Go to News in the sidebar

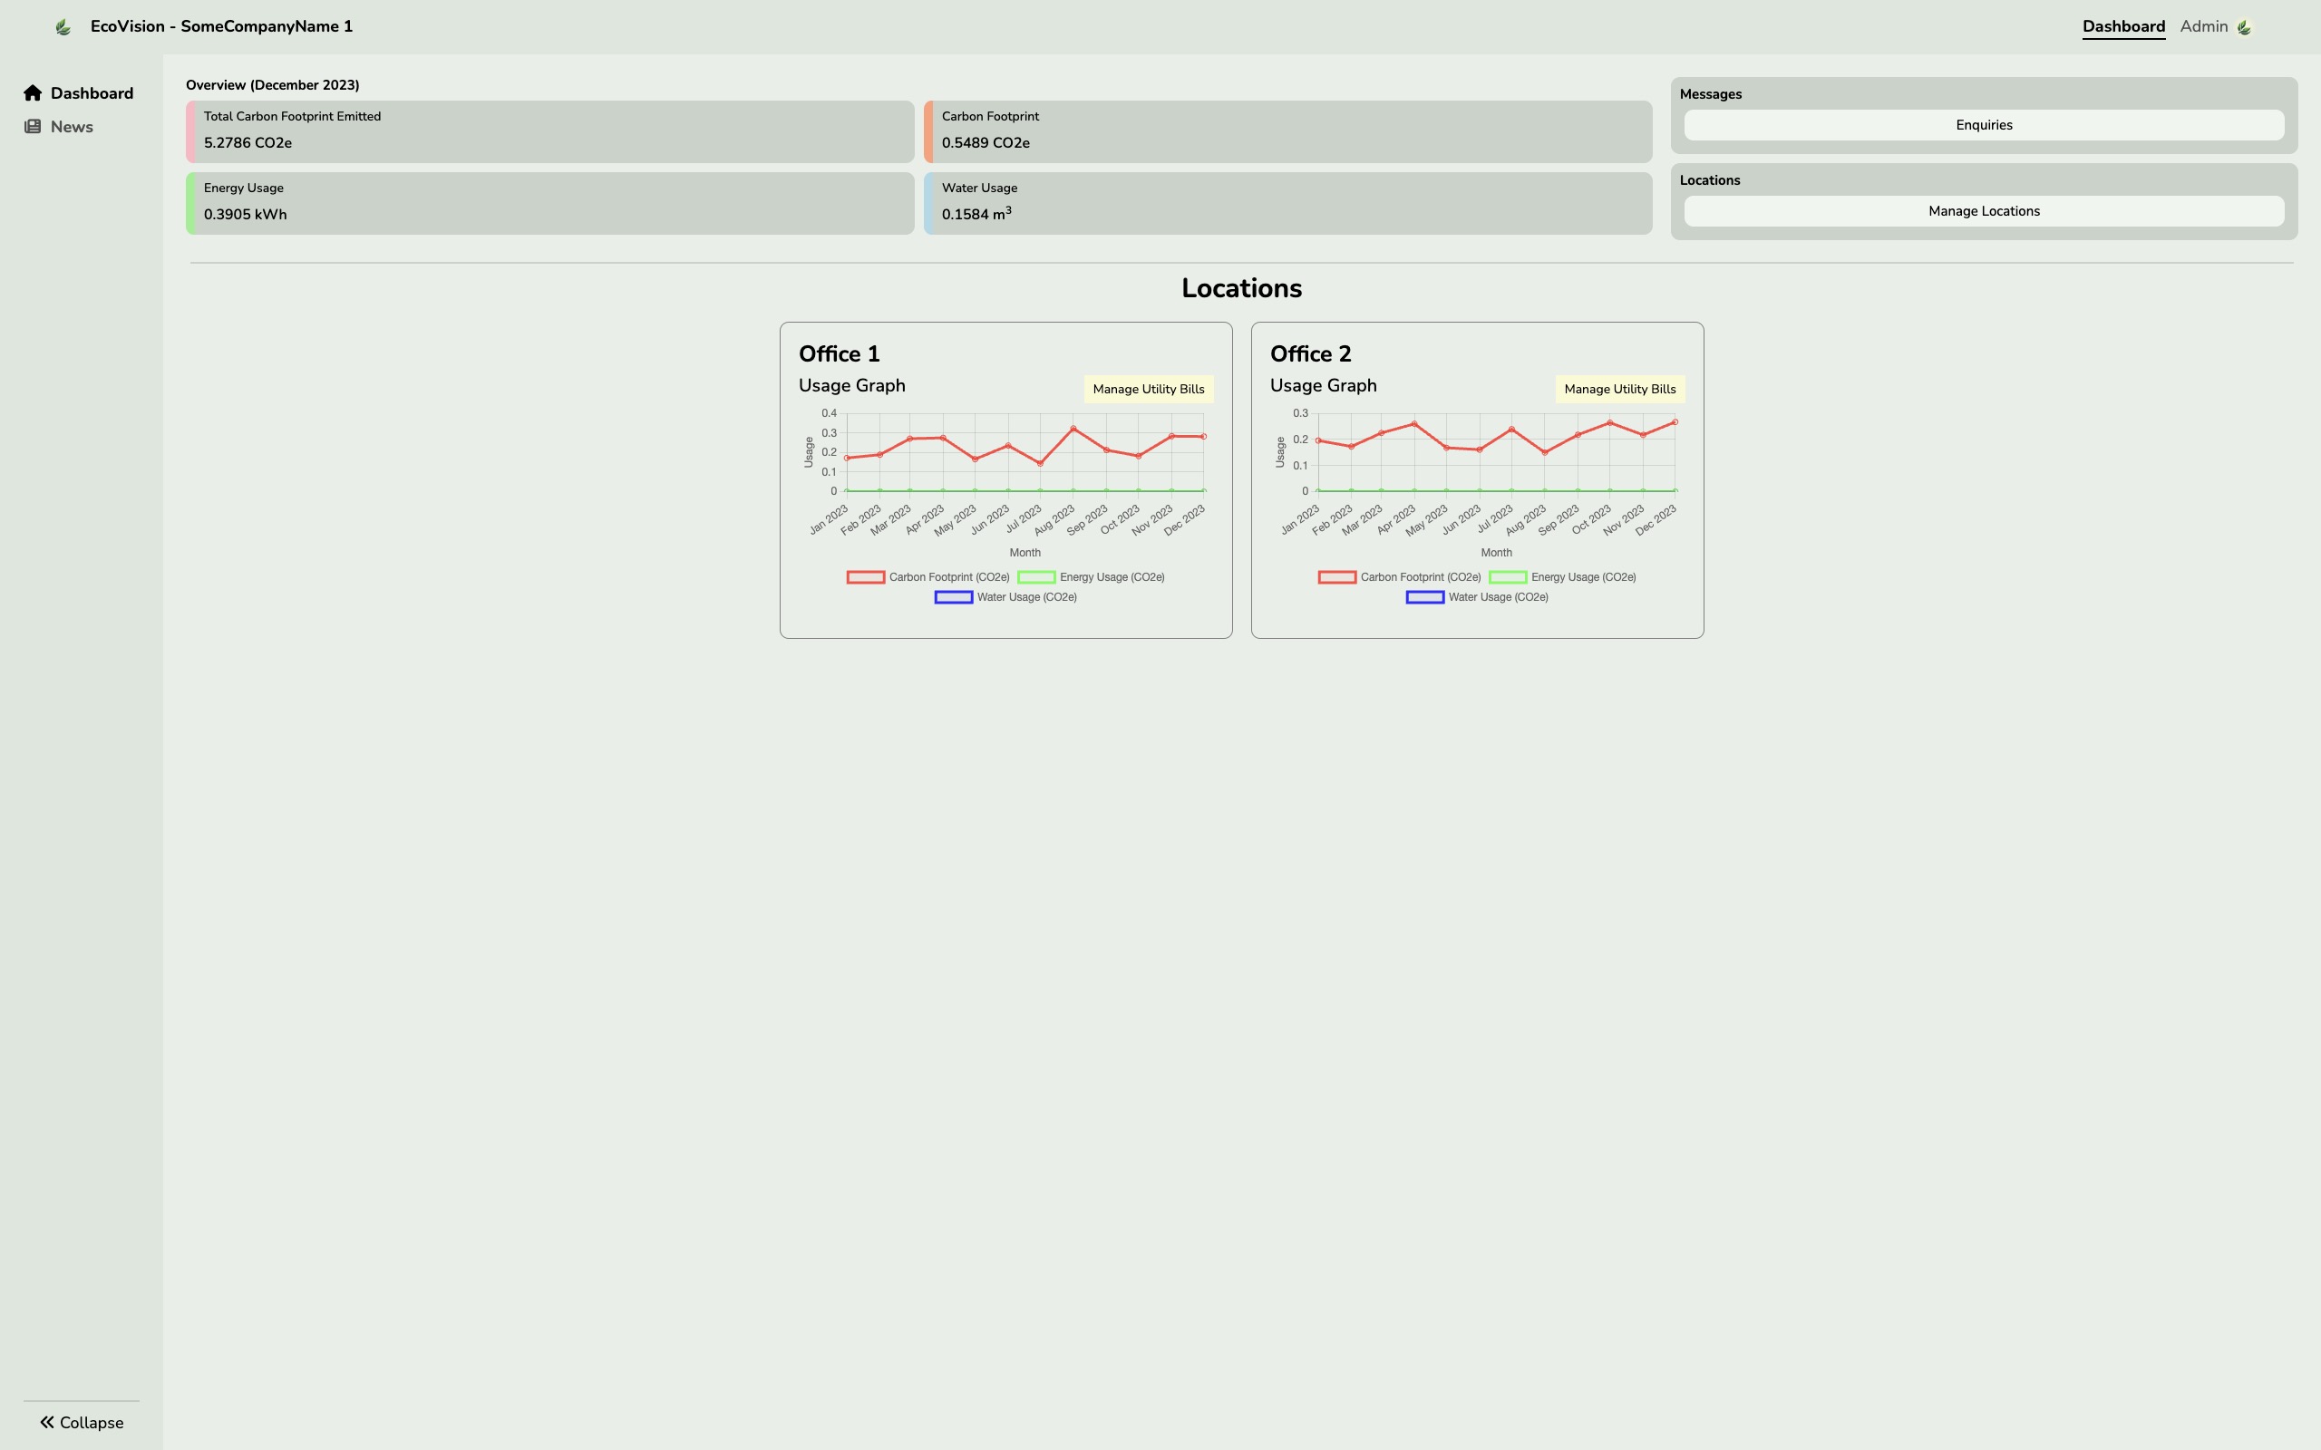coord(71,127)
